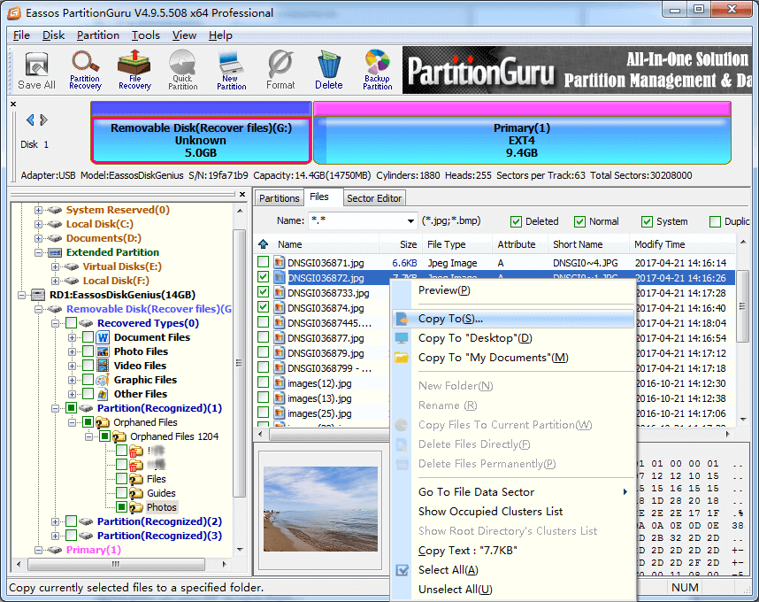Expand System Reserved(0) tree node
Image resolution: width=759 pixels, height=602 pixels.
tap(38, 210)
